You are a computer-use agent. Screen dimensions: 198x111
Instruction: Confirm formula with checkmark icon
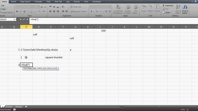pyautogui.click(x=24, y=19)
